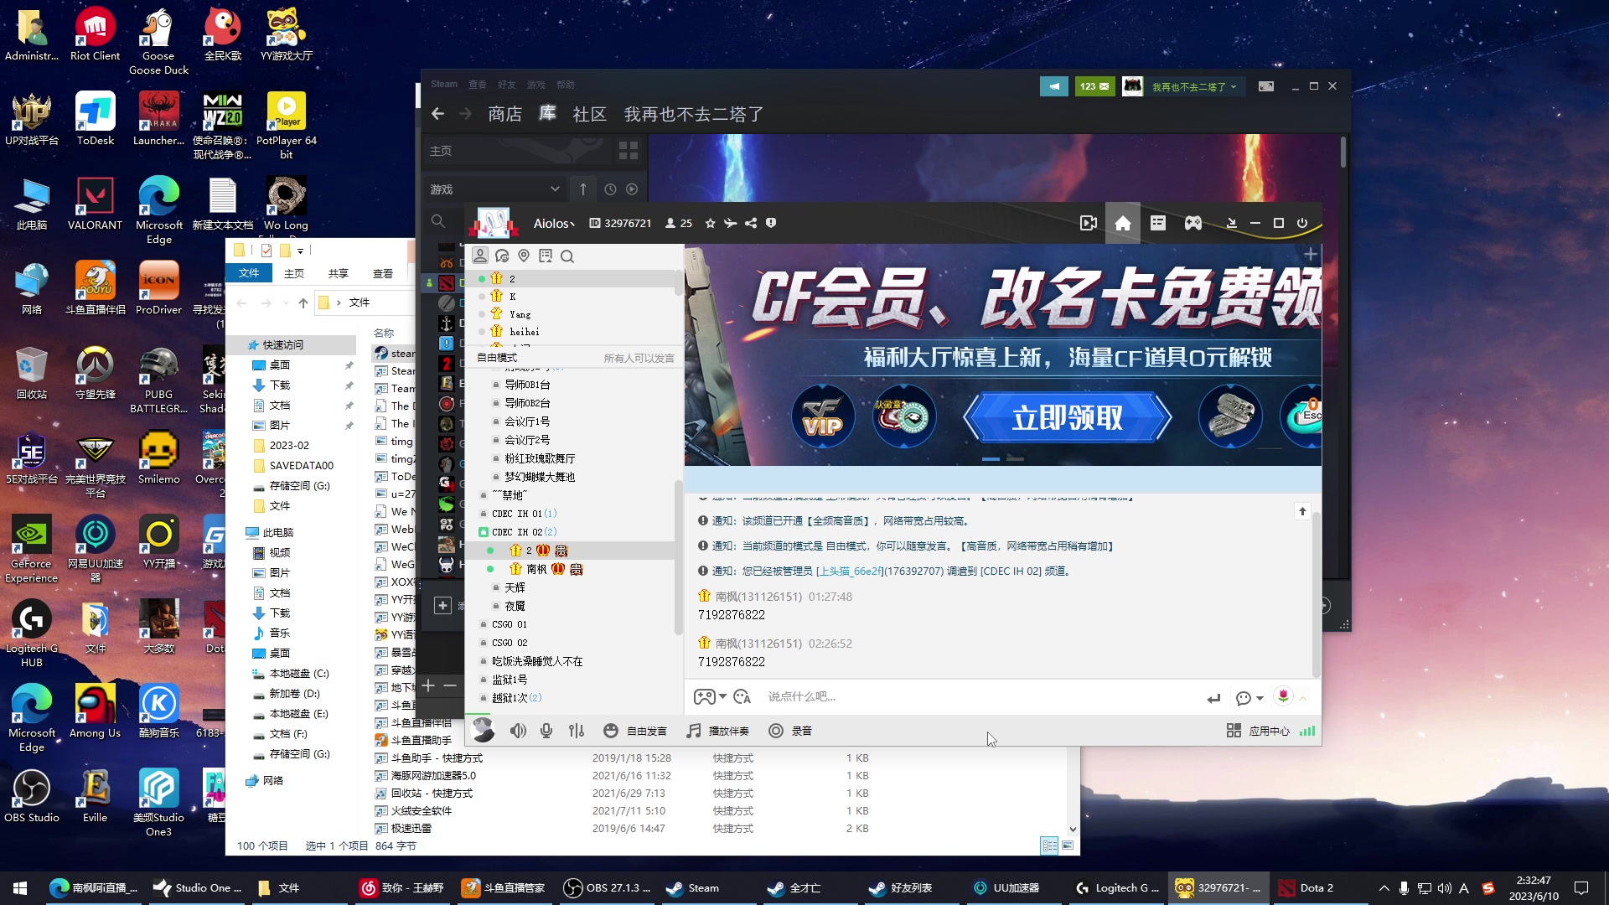Toggle 自由发言 free speech mode
Image resolution: width=1609 pixels, height=905 pixels.
pos(635,731)
